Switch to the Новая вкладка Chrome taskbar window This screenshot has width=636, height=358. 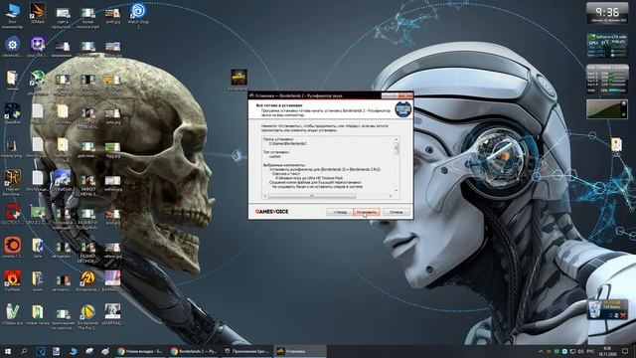point(140,351)
